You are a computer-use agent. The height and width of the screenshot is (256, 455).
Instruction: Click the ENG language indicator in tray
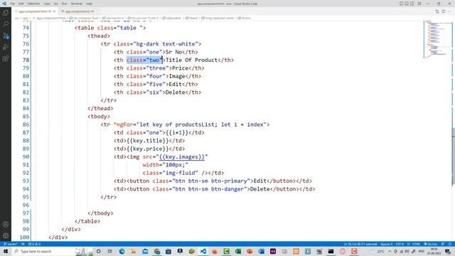click(x=422, y=251)
